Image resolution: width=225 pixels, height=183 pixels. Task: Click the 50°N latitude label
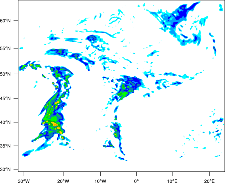click(5, 74)
